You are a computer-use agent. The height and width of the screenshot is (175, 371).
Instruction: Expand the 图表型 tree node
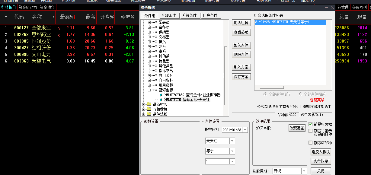pyautogui.click(x=149, y=22)
